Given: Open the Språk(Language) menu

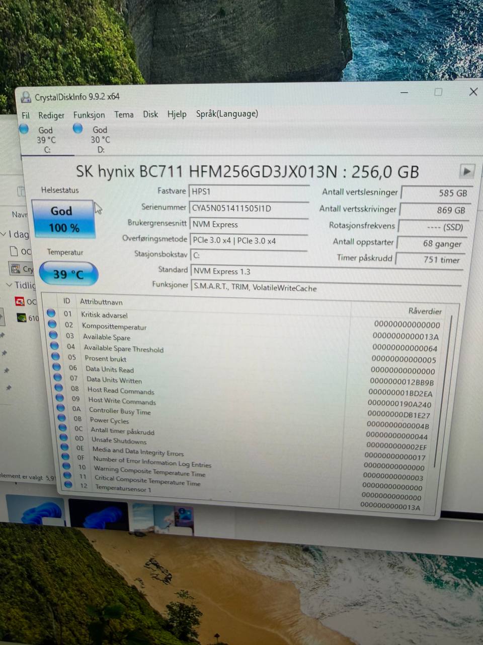Looking at the screenshot, I should point(227,114).
